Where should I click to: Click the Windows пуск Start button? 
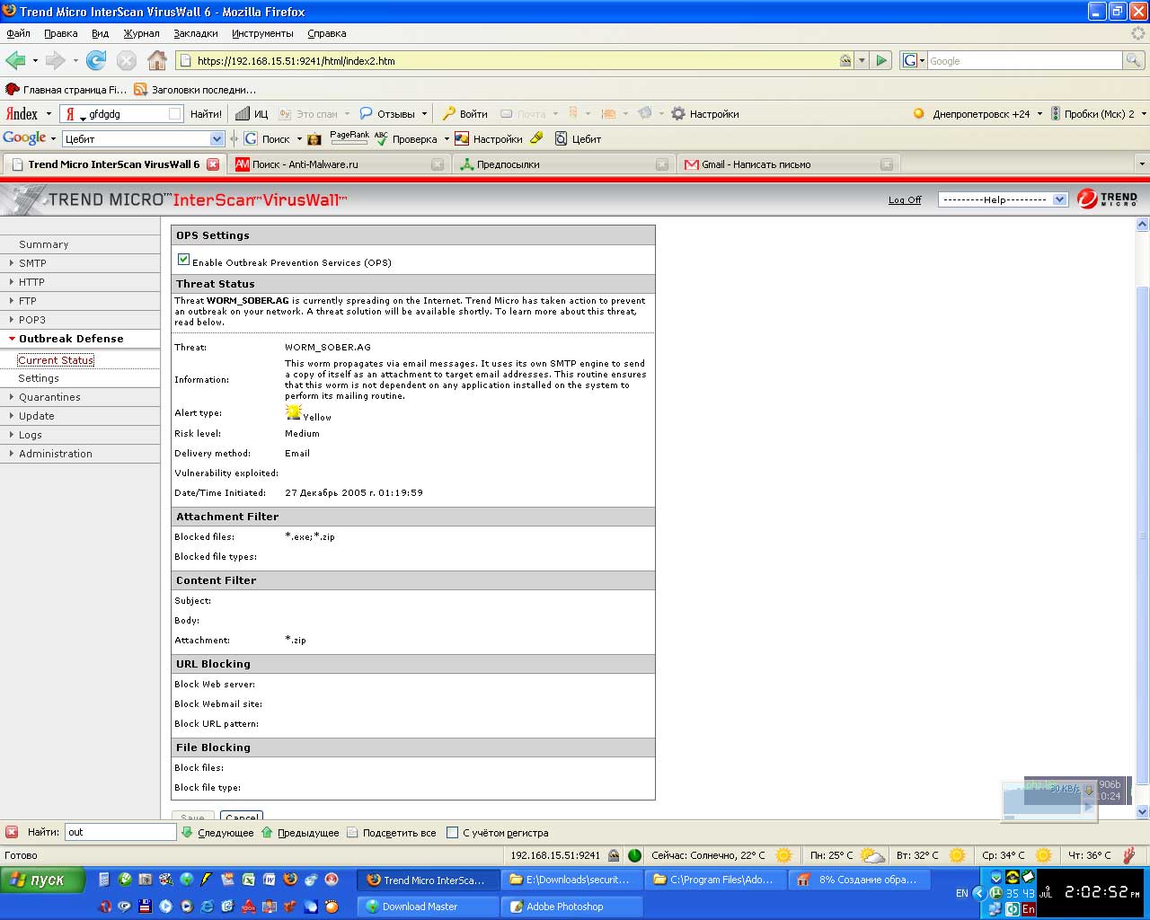tap(42, 880)
